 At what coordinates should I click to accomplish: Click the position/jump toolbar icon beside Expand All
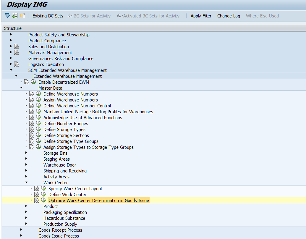click(x=15, y=16)
